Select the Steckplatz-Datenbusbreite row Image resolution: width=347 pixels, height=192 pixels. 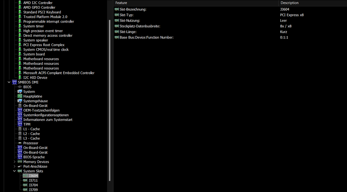pyautogui.click(x=230, y=26)
